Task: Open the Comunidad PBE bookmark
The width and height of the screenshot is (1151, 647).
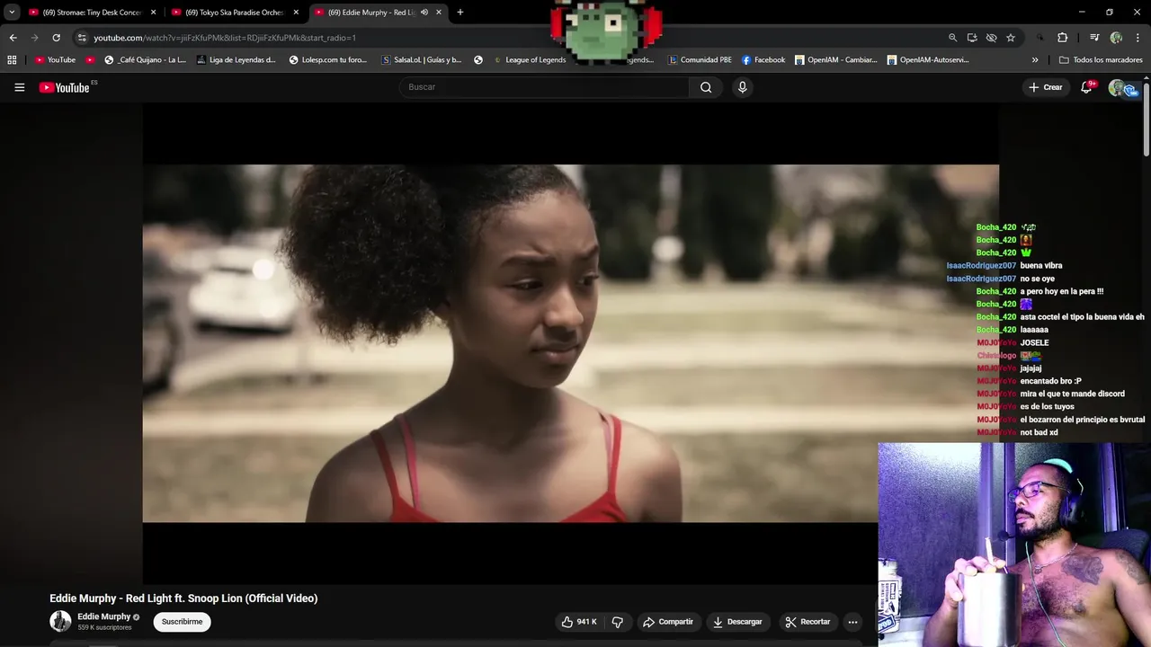Action: point(700,60)
